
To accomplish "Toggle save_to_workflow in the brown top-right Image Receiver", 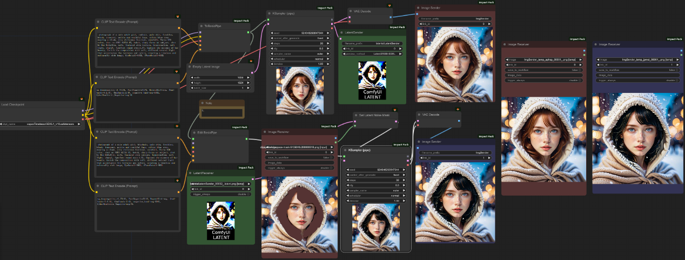I will coord(543,70).
